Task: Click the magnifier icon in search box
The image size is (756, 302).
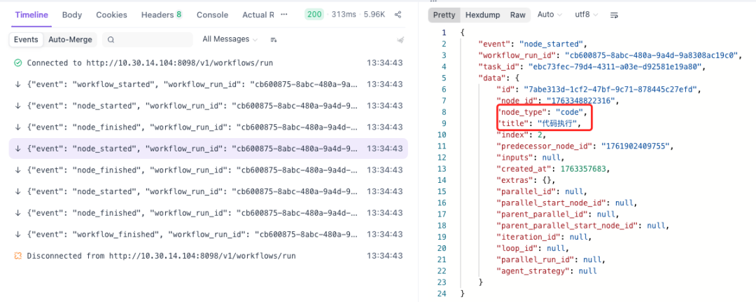Action: [x=111, y=39]
